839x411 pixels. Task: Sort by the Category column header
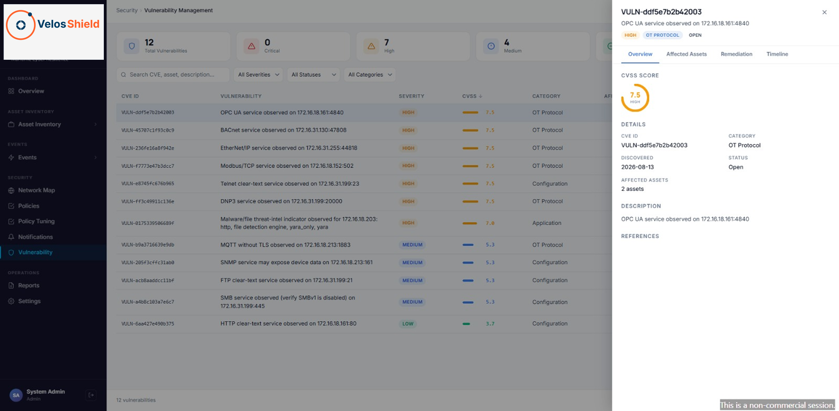(x=546, y=96)
